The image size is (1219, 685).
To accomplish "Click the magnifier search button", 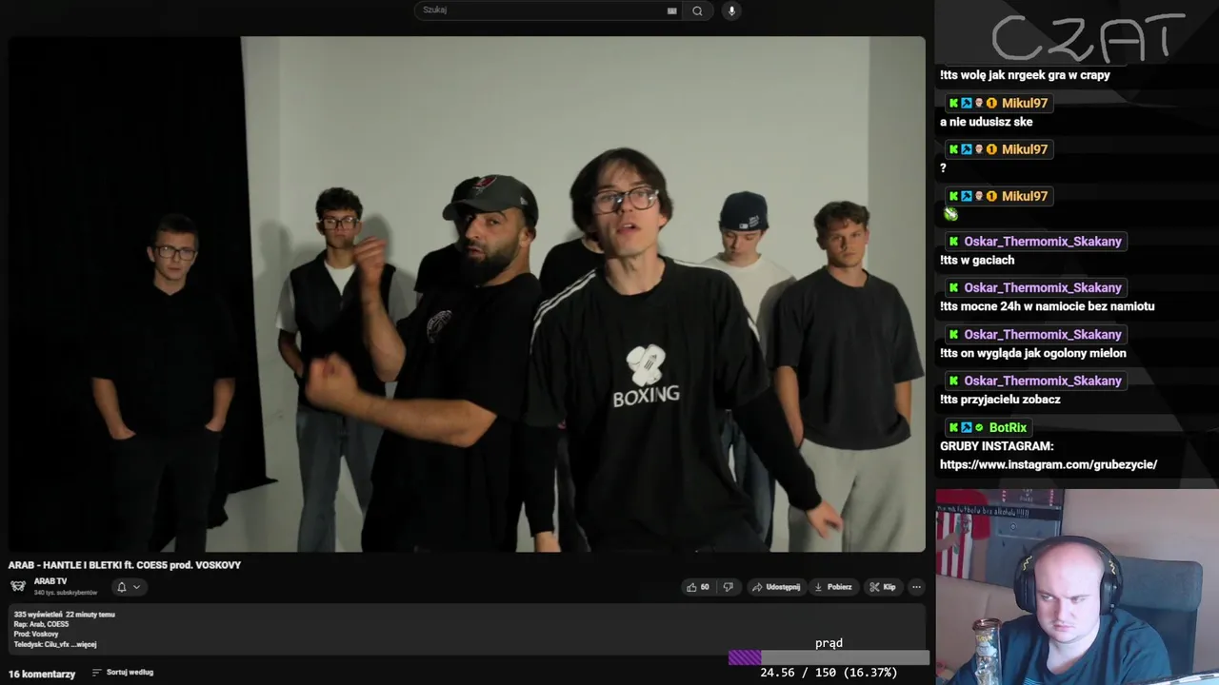I will point(697,10).
